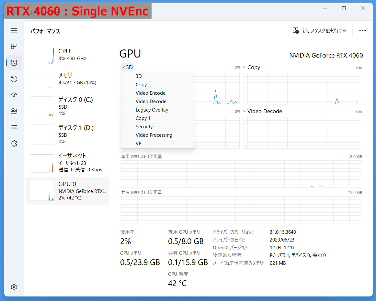Click the more options ellipsis button
This screenshot has width=376, height=301.
[x=362, y=31]
